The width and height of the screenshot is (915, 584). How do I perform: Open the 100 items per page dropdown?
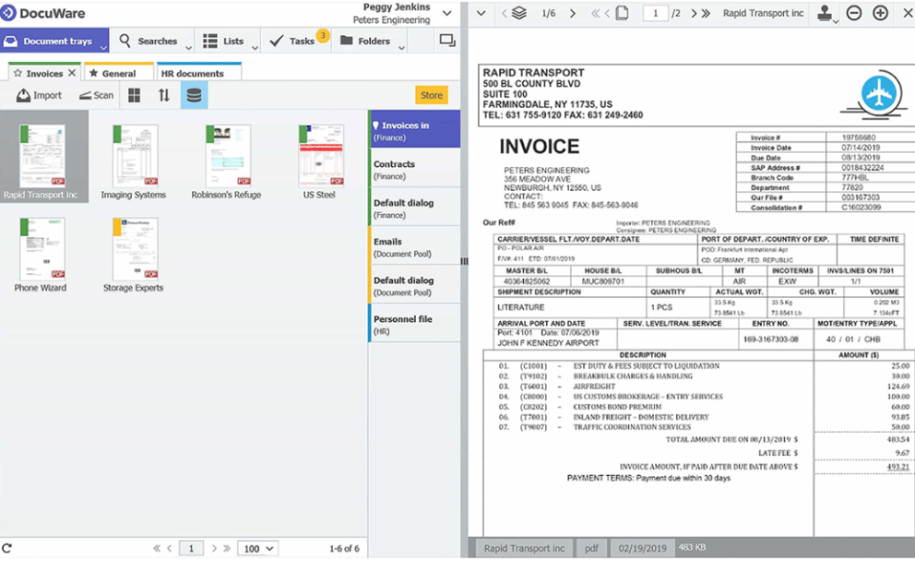pos(258,548)
